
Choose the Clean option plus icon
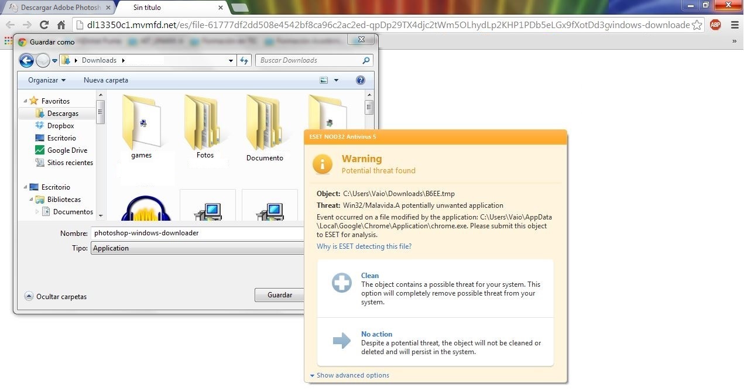341,283
